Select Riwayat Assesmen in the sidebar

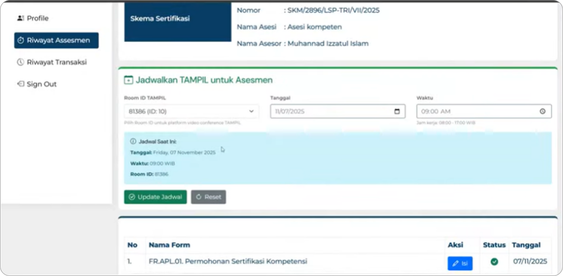(x=56, y=40)
